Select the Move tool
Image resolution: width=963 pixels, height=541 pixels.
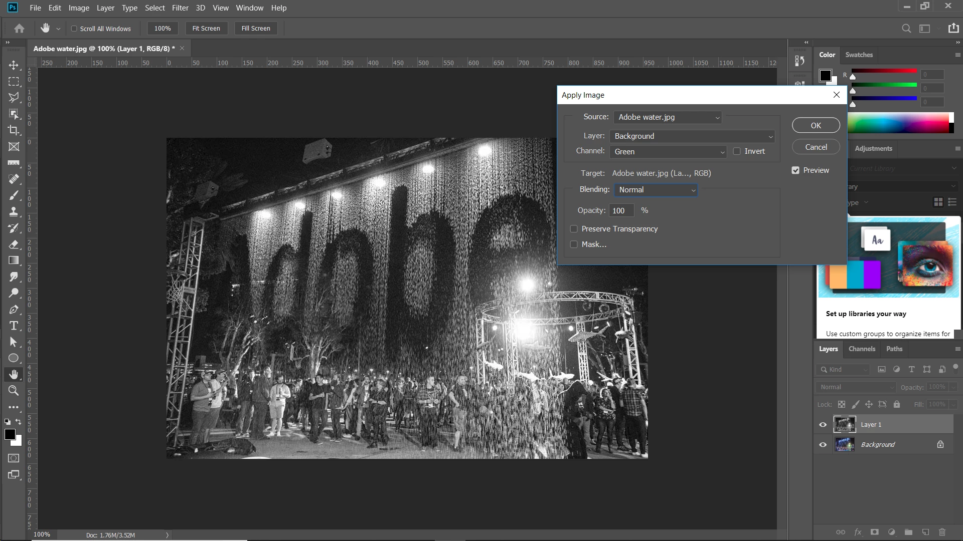click(14, 65)
